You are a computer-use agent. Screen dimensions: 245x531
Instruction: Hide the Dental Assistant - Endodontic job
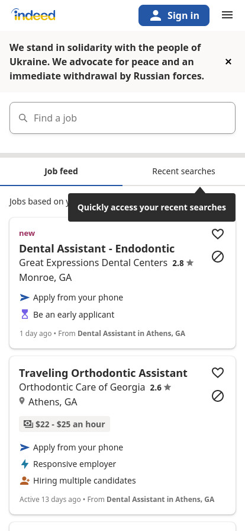coord(218,257)
